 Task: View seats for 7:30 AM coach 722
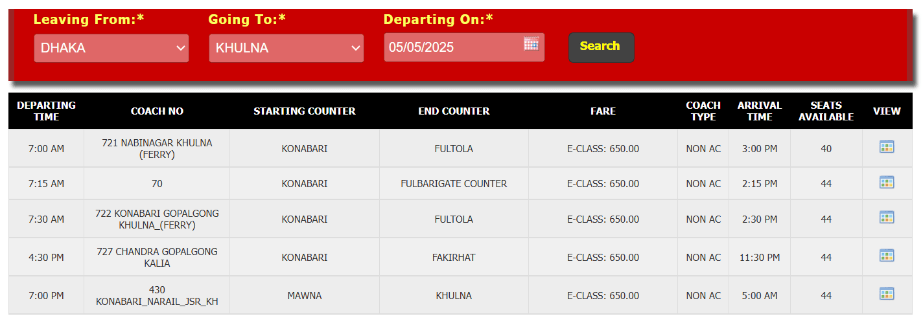coord(887,218)
